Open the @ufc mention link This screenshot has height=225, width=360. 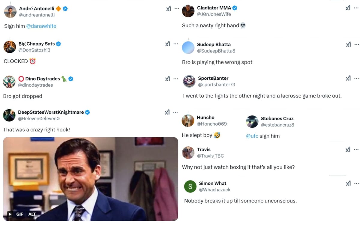[x=252, y=136]
